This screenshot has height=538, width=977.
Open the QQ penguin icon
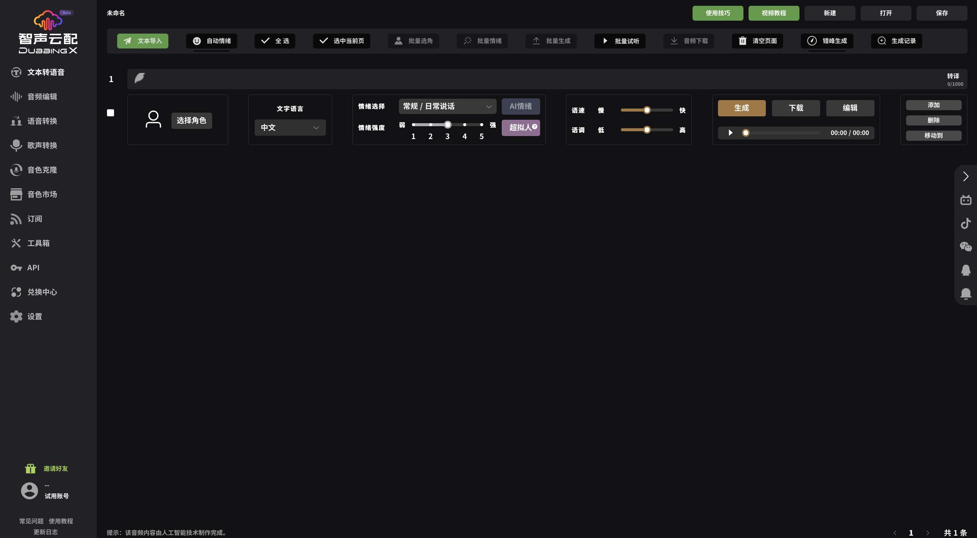click(x=965, y=270)
